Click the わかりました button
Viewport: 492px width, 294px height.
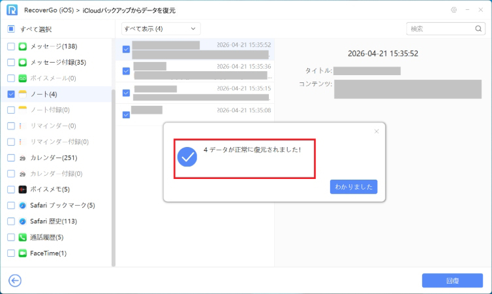coord(354,187)
